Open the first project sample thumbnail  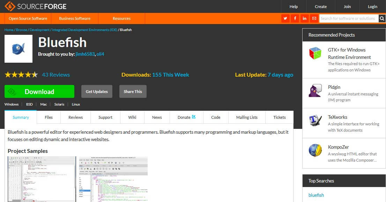41,179
